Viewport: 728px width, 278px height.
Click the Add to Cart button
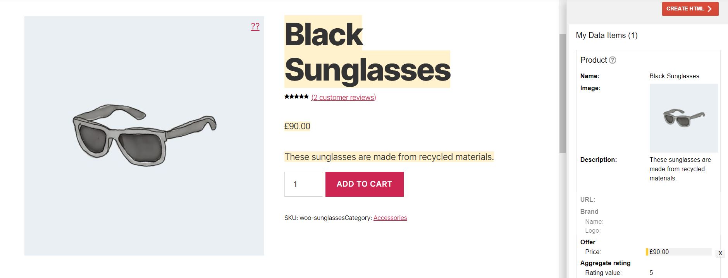tap(364, 184)
